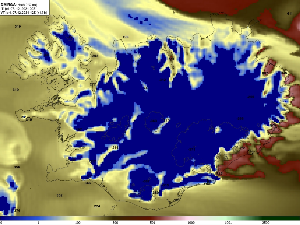This screenshot has height=225, width=300.
Task: Click the value -63 in the Westfjords
Action: click(46, 55)
